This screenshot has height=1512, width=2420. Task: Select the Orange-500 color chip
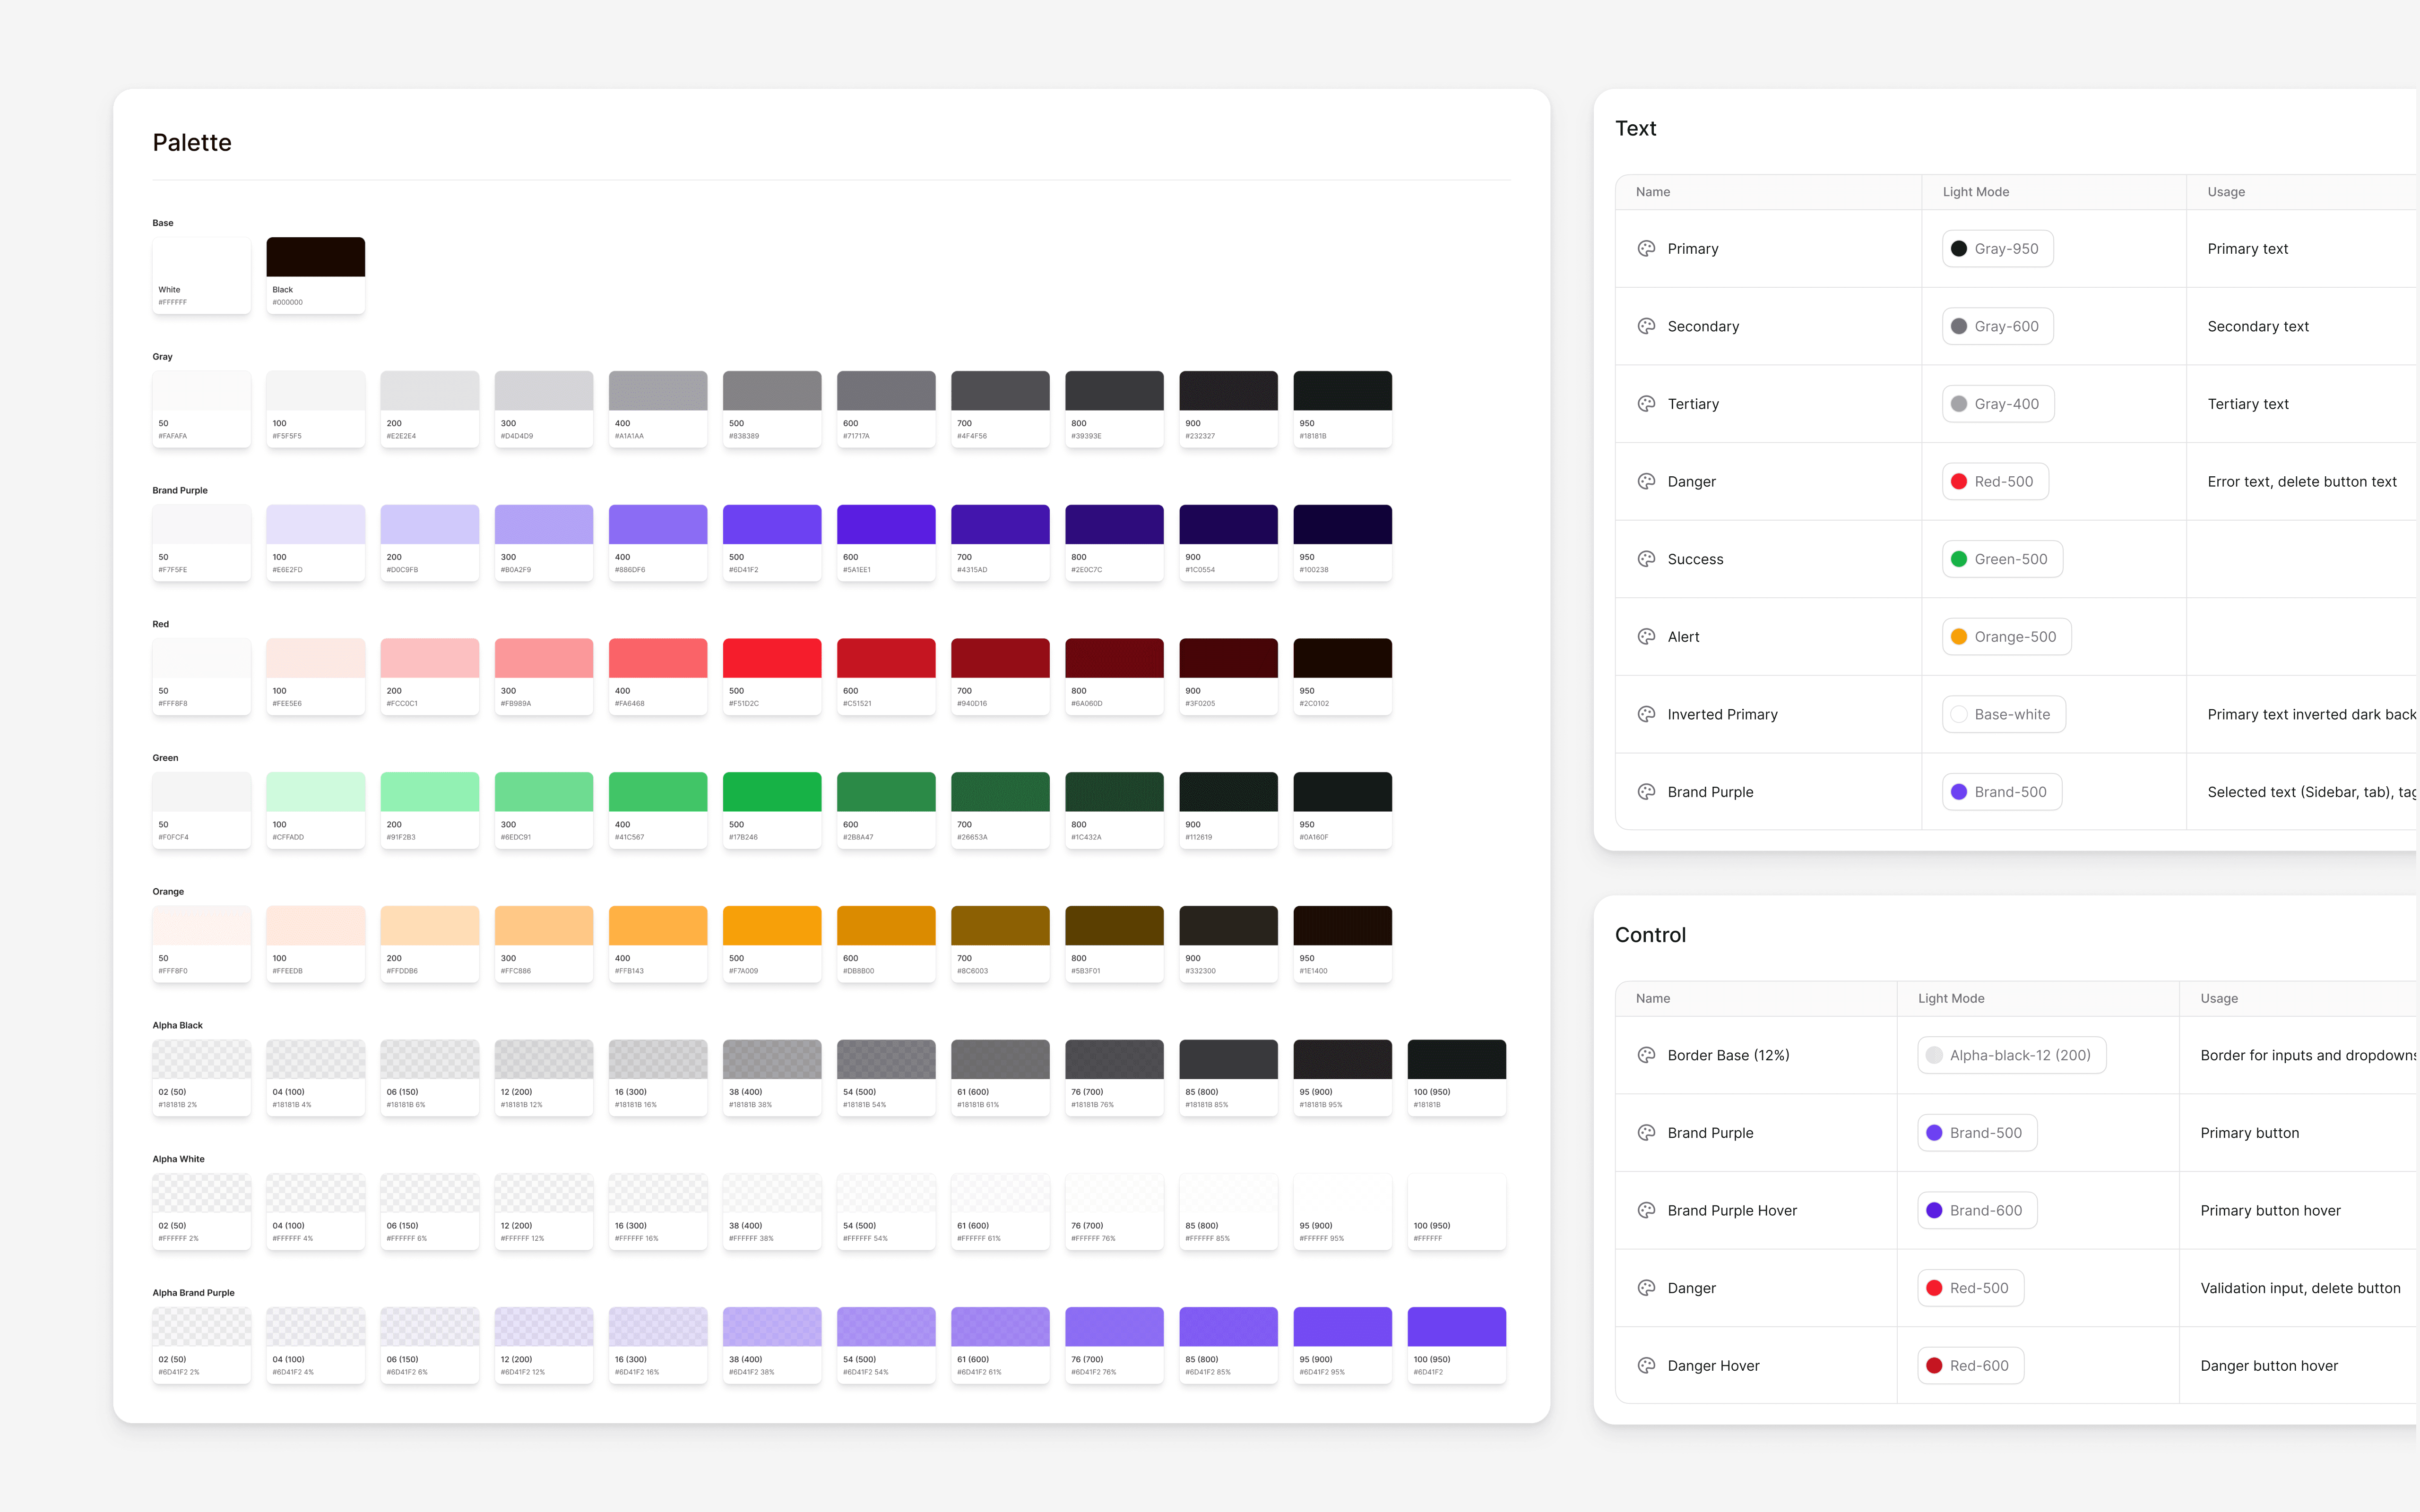click(x=2006, y=637)
